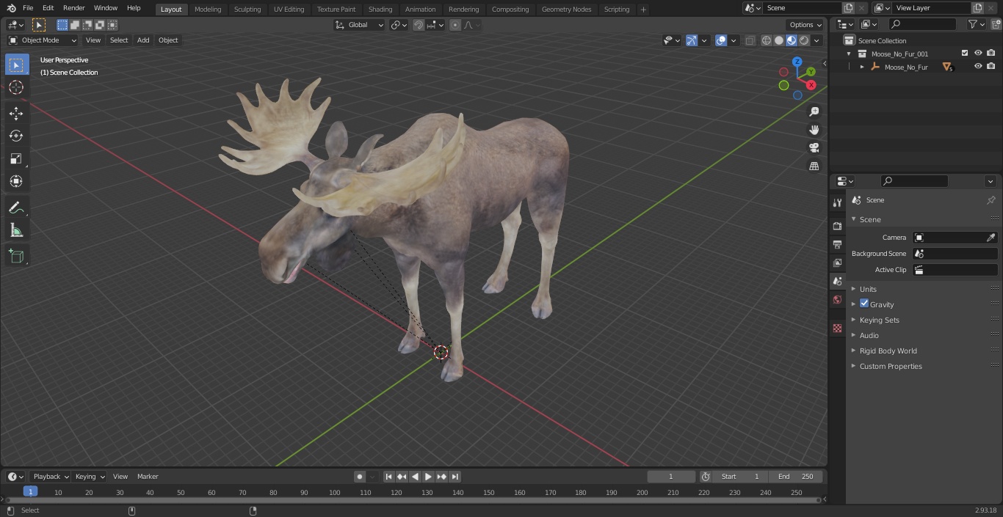Screen dimensions: 1003x517
Task: Open the Object Mode dropdown
Action: 43,40
